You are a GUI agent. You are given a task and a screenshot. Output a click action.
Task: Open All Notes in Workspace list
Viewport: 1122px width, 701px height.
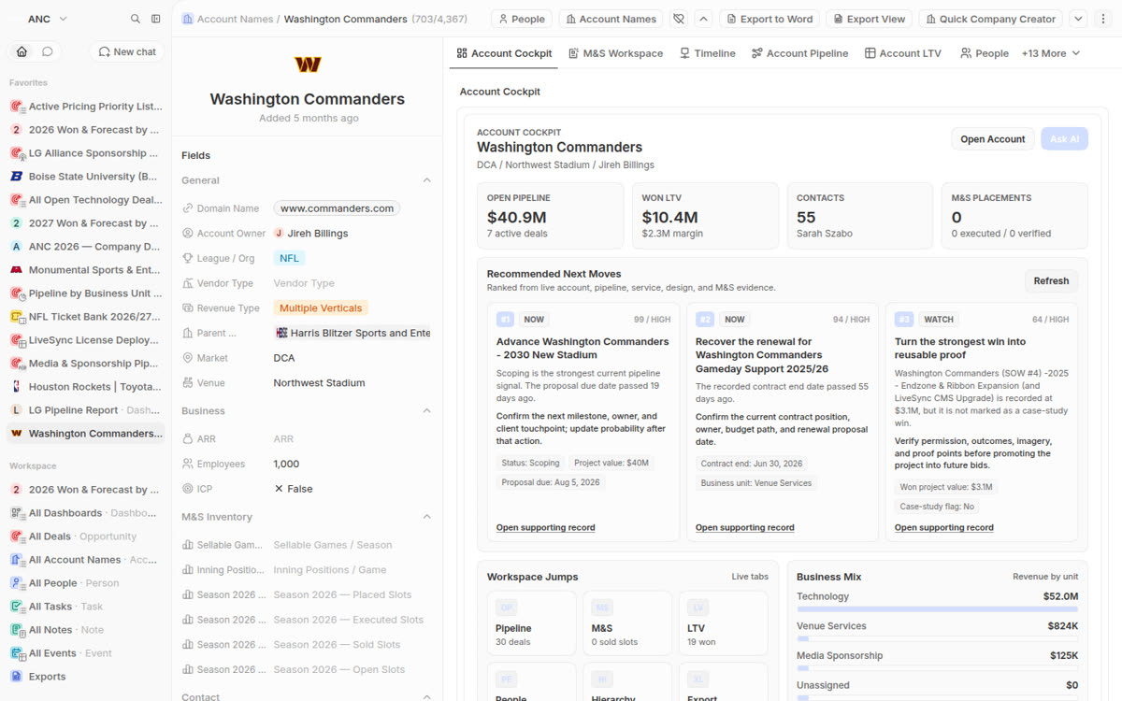pyautogui.click(x=86, y=630)
